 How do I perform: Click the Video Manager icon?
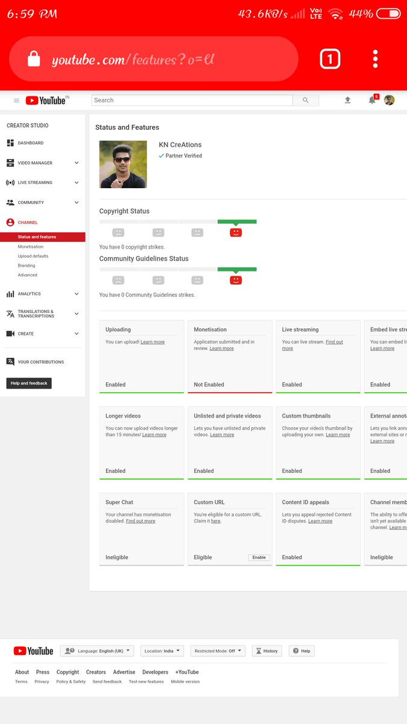[10, 163]
